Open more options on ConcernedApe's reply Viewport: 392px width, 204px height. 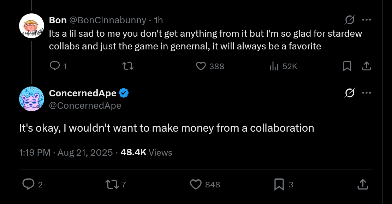tap(367, 92)
